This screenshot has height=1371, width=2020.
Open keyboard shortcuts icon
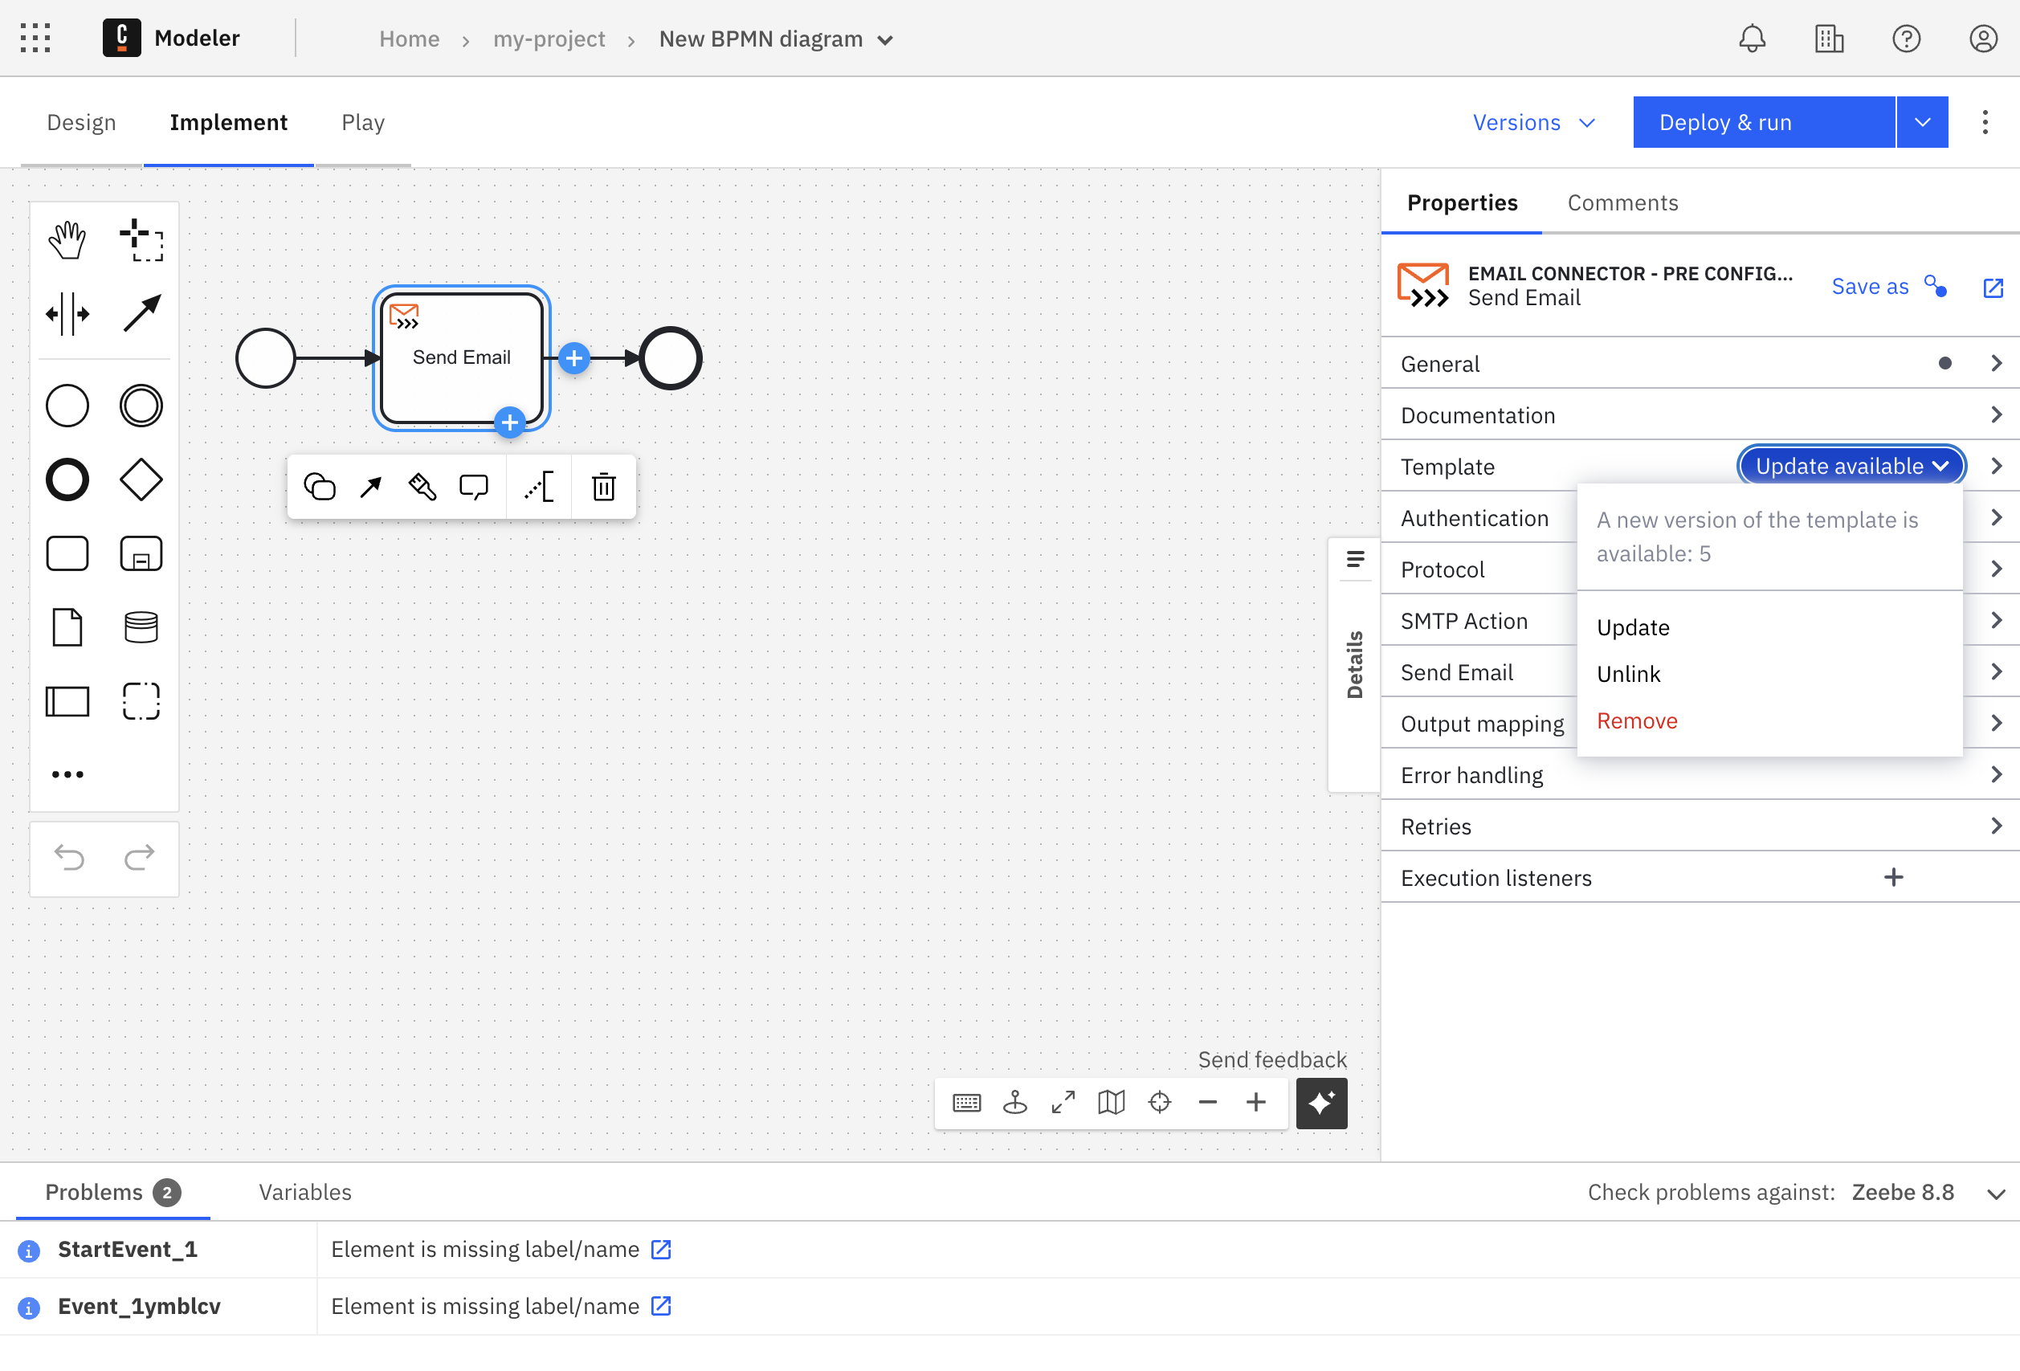966,1103
